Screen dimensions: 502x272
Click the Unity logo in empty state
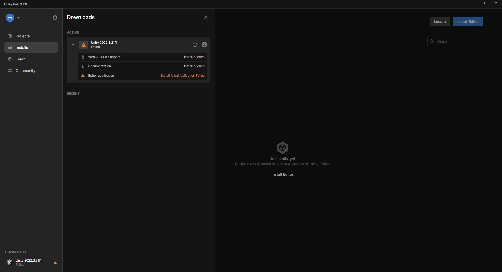tap(282, 148)
